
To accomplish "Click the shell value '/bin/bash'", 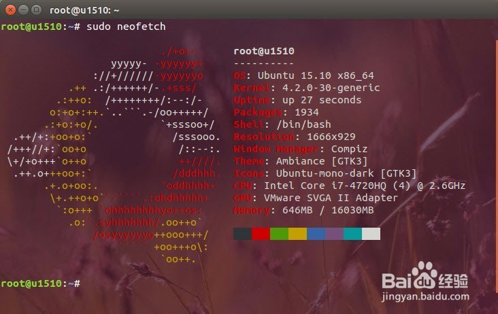I will point(303,124).
